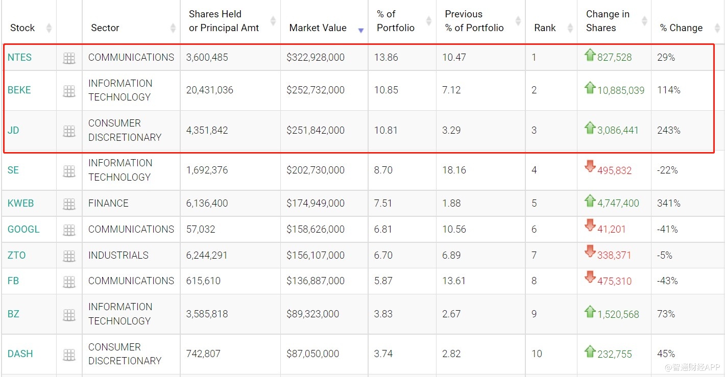This screenshot has width=725, height=377.
Task: Sort by Shares Held or Principal Amt
Action: click(x=224, y=21)
